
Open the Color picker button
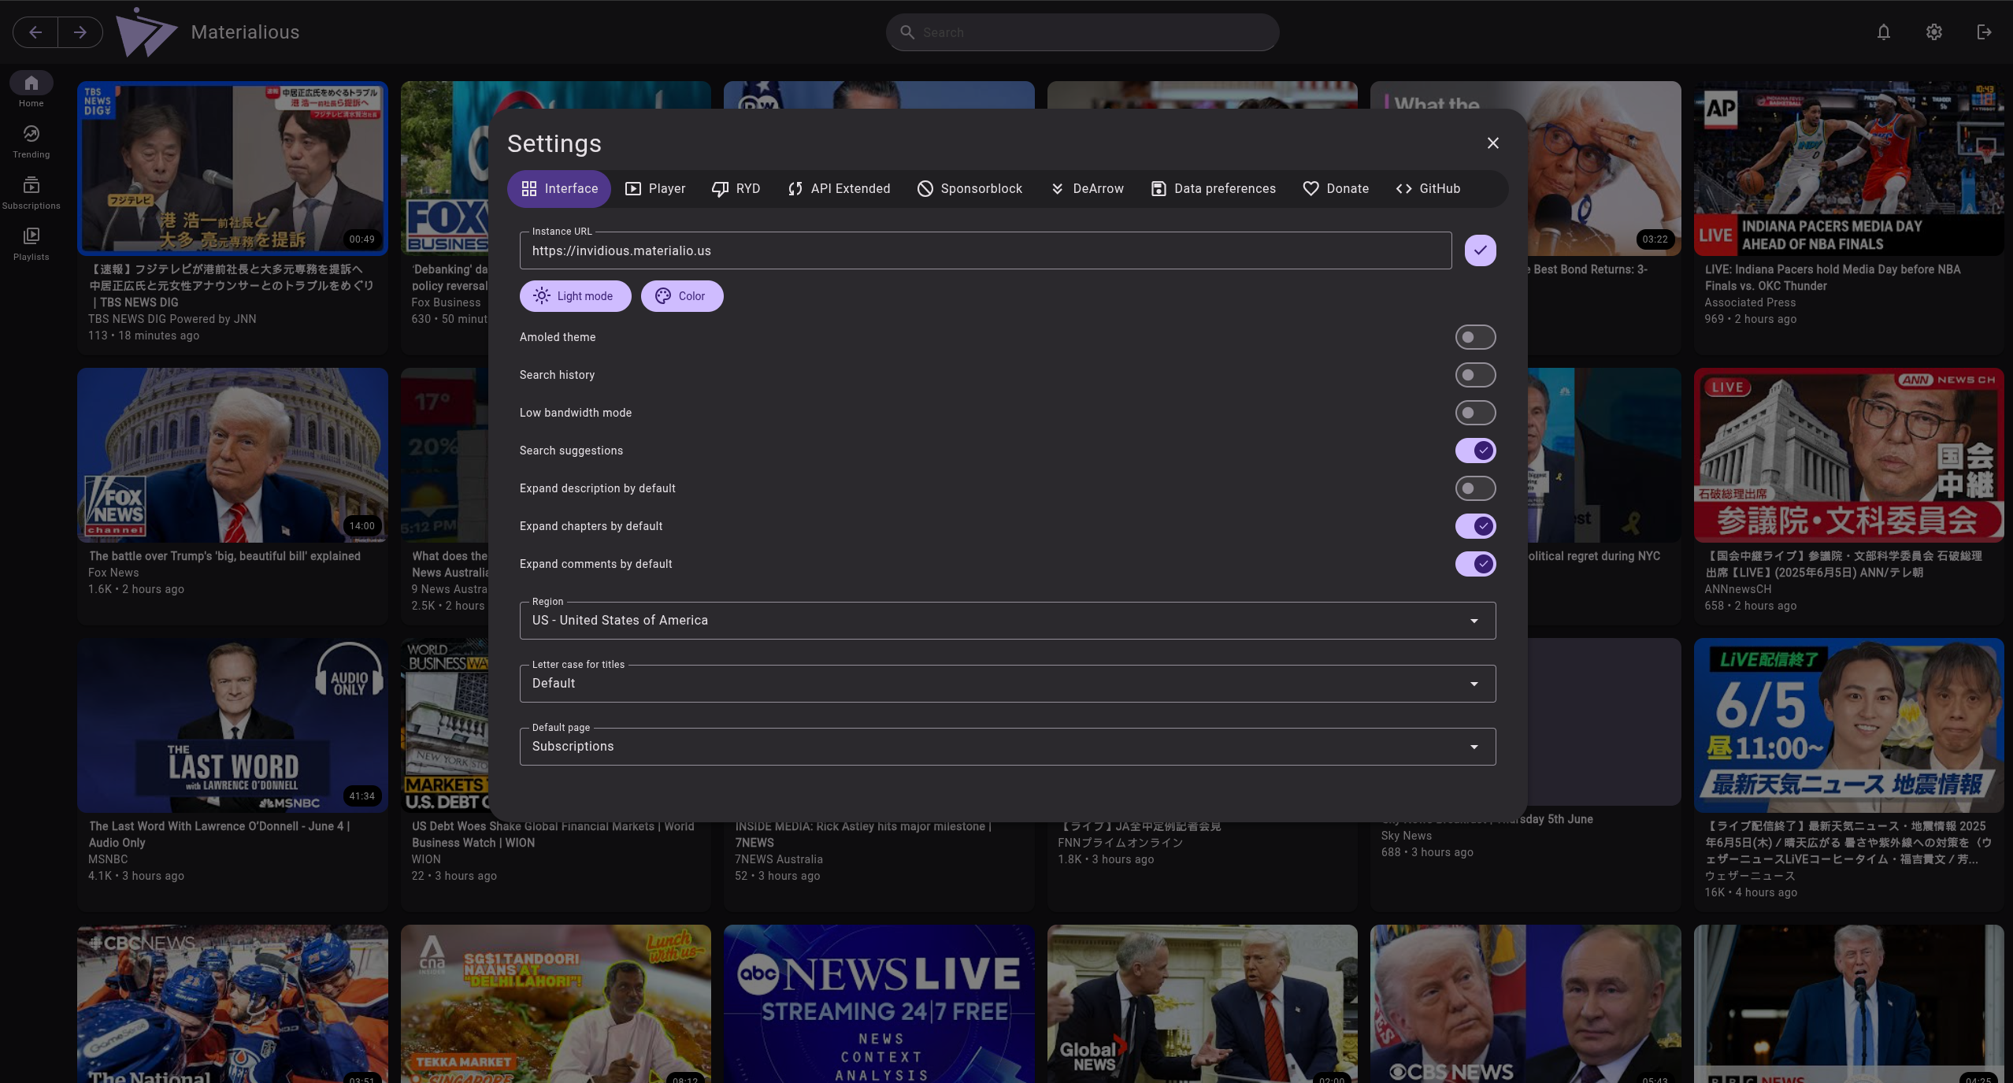pos(681,296)
